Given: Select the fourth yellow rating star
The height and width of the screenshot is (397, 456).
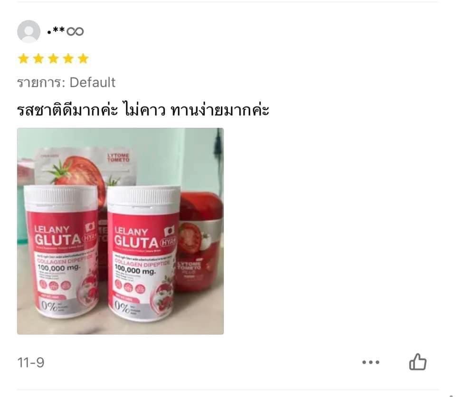Looking at the screenshot, I should [x=68, y=58].
